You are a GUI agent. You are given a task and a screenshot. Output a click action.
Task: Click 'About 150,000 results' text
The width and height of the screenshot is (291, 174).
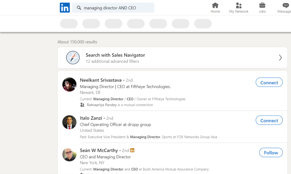(x=77, y=42)
